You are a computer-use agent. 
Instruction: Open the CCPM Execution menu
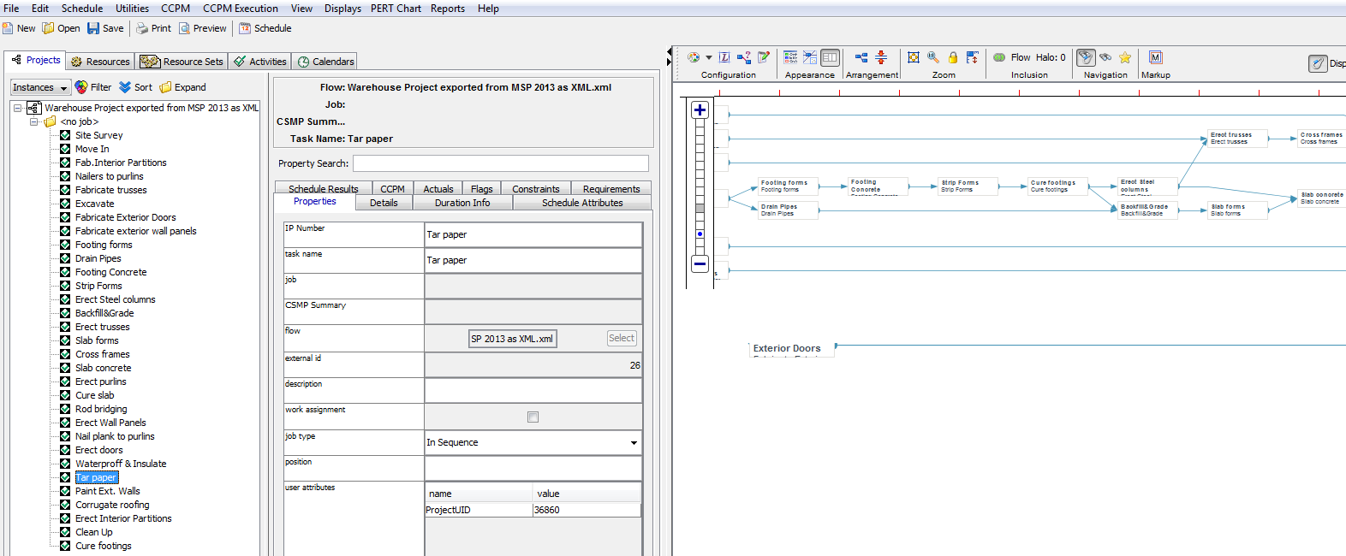coord(240,9)
